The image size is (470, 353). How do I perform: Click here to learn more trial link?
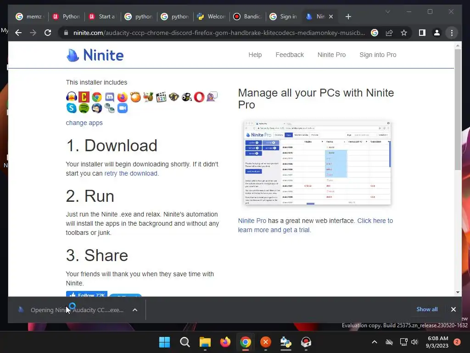[315, 225]
